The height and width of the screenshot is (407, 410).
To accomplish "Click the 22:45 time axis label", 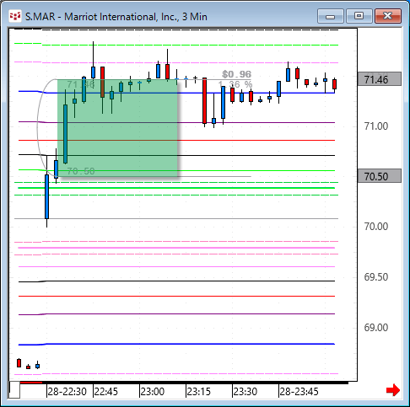I will click(x=106, y=391).
